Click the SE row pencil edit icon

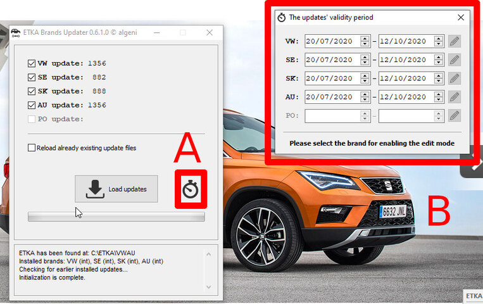point(455,60)
